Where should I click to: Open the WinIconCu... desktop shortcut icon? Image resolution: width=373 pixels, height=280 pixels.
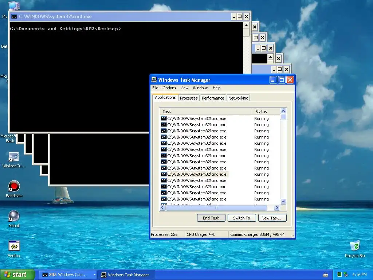pyautogui.click(x=14, y=157)
